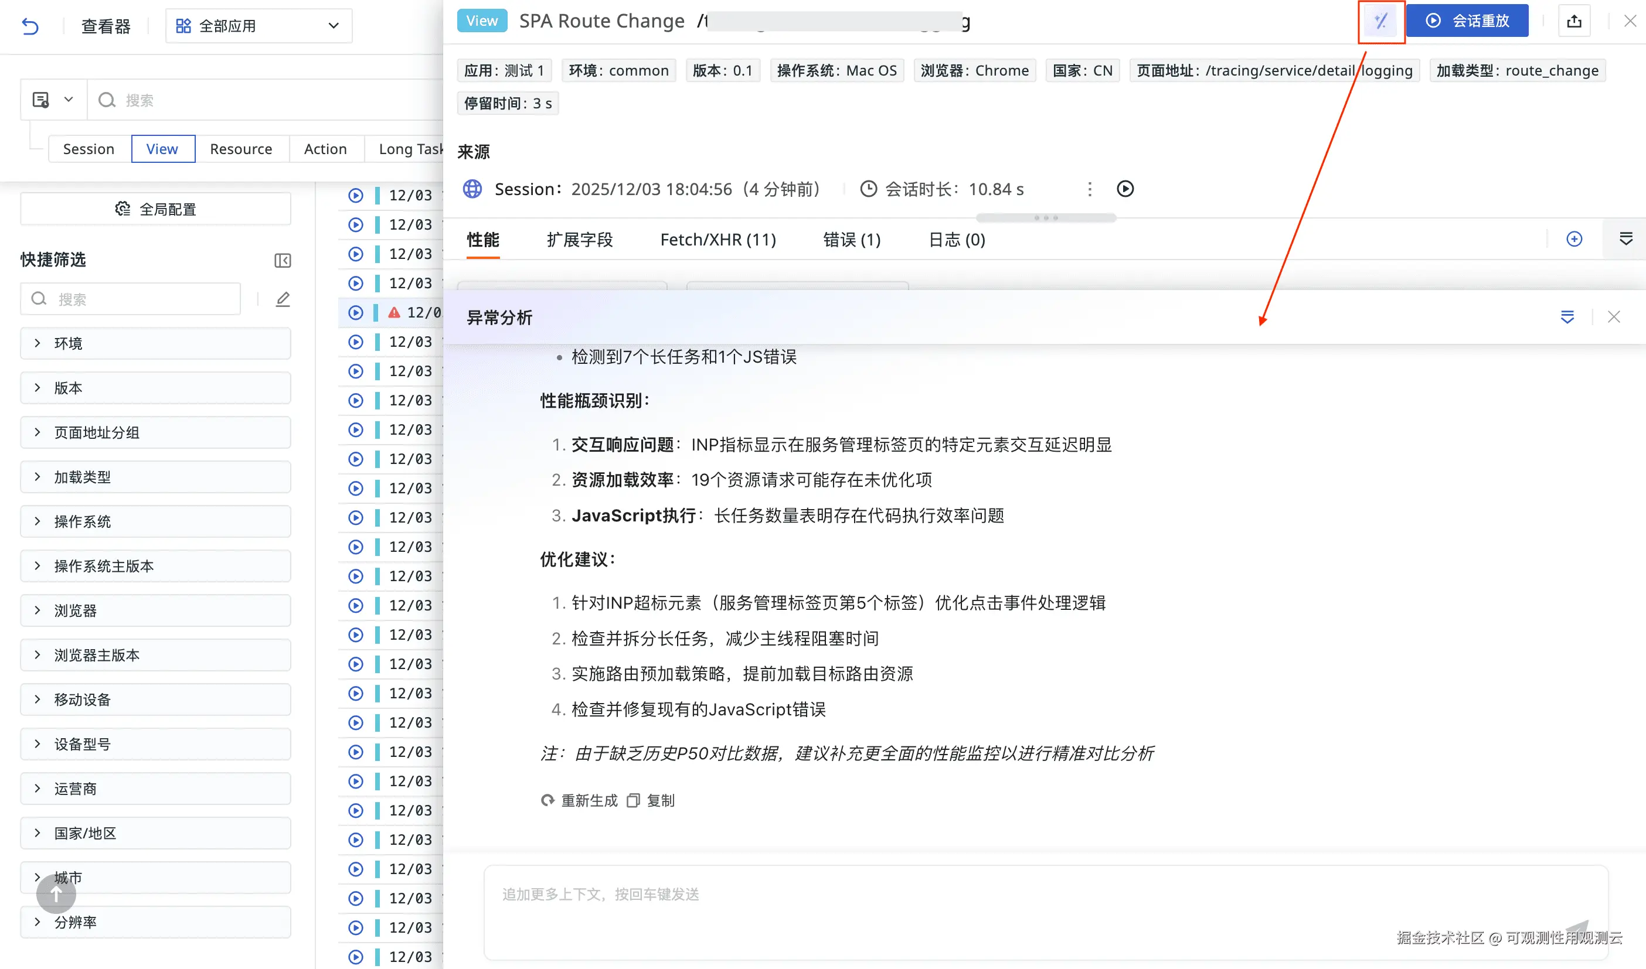Click the scroll-to-top arrow button
The height and width of the screenshot is (969, 1646).
(x=56, y=894)
